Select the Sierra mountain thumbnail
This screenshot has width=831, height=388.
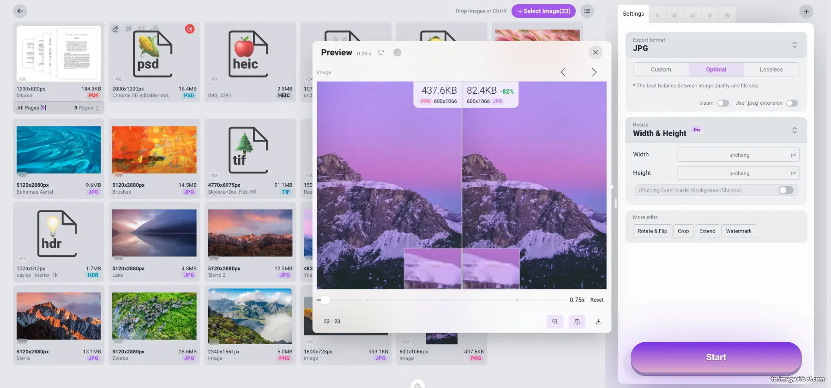pyautogui.click(x=59, y=316)
